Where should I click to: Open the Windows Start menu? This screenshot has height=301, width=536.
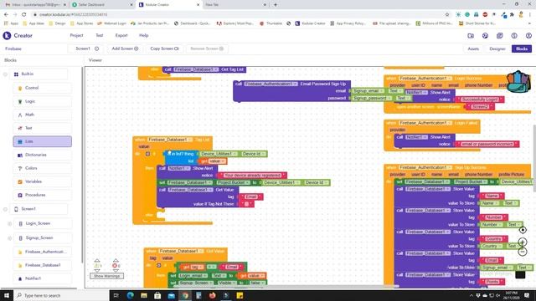click(x=7, y=295)
